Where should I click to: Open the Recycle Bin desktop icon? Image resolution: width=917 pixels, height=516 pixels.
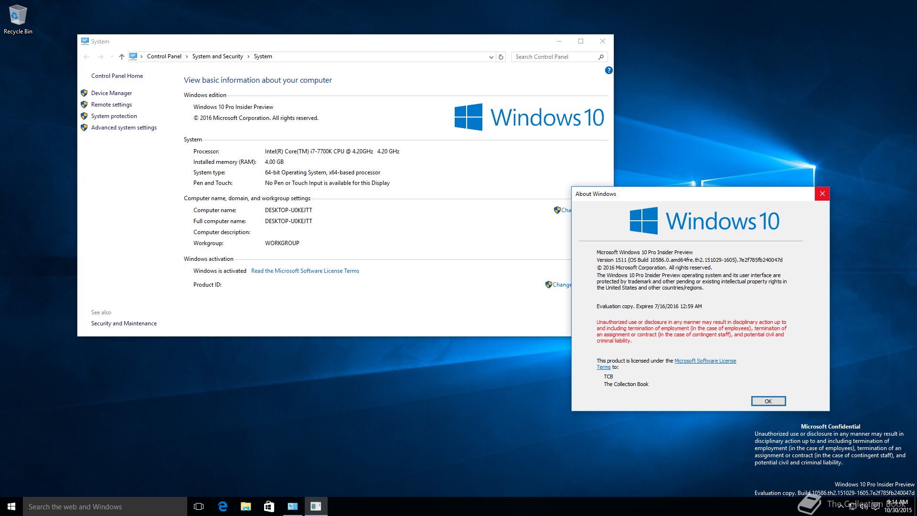click(18, 19)
